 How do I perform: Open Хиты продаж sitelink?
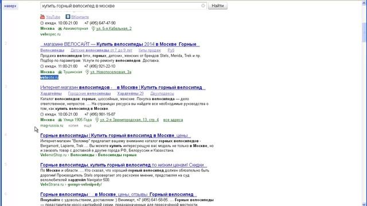tap(150, 50)
